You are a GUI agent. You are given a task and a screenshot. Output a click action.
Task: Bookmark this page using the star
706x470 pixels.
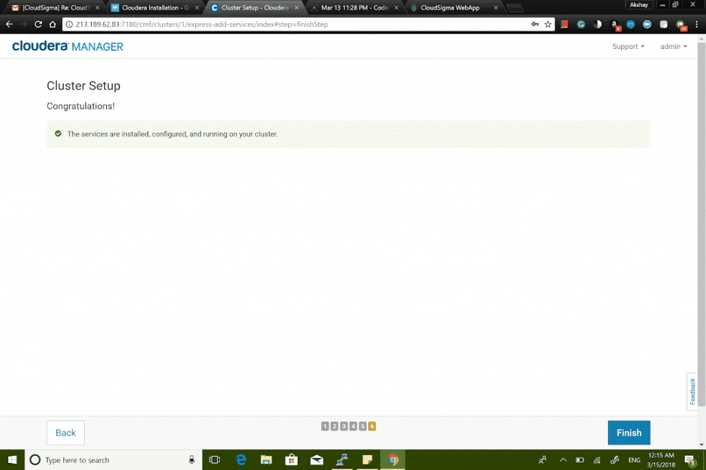click(x=547, y=24)
